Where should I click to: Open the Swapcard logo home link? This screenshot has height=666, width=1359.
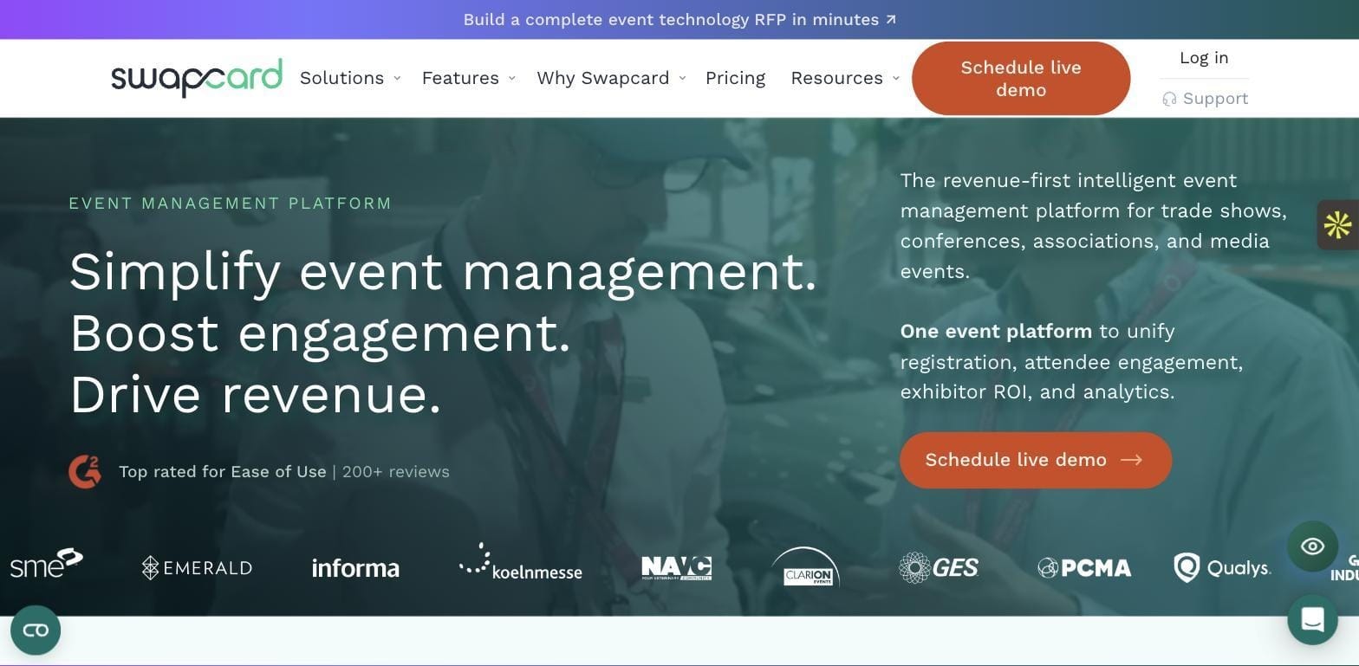click(197, 78)
